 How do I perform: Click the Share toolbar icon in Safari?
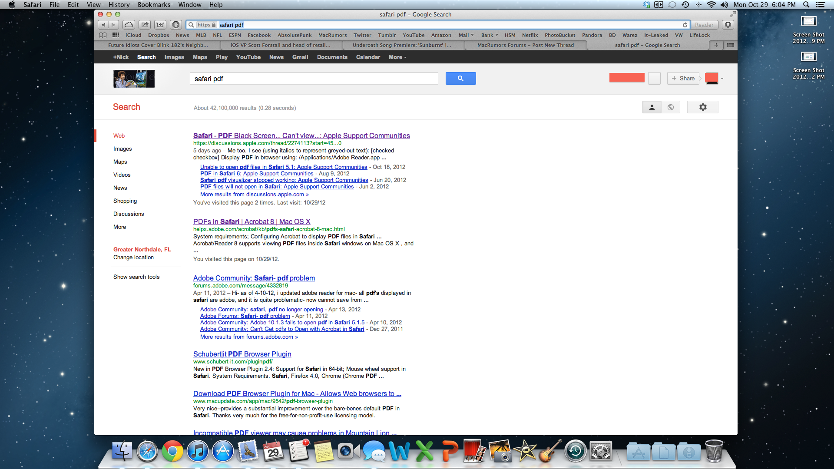tap(145, 25)
